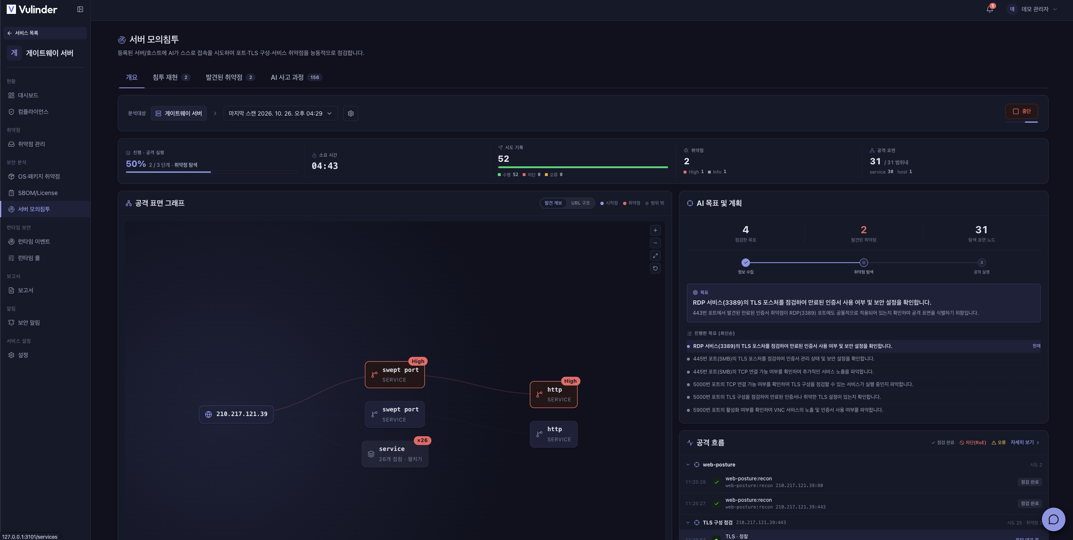Select 445번 포트(SMB) TLS 포스처 goal
The image size is (1073, 540).
863,359
